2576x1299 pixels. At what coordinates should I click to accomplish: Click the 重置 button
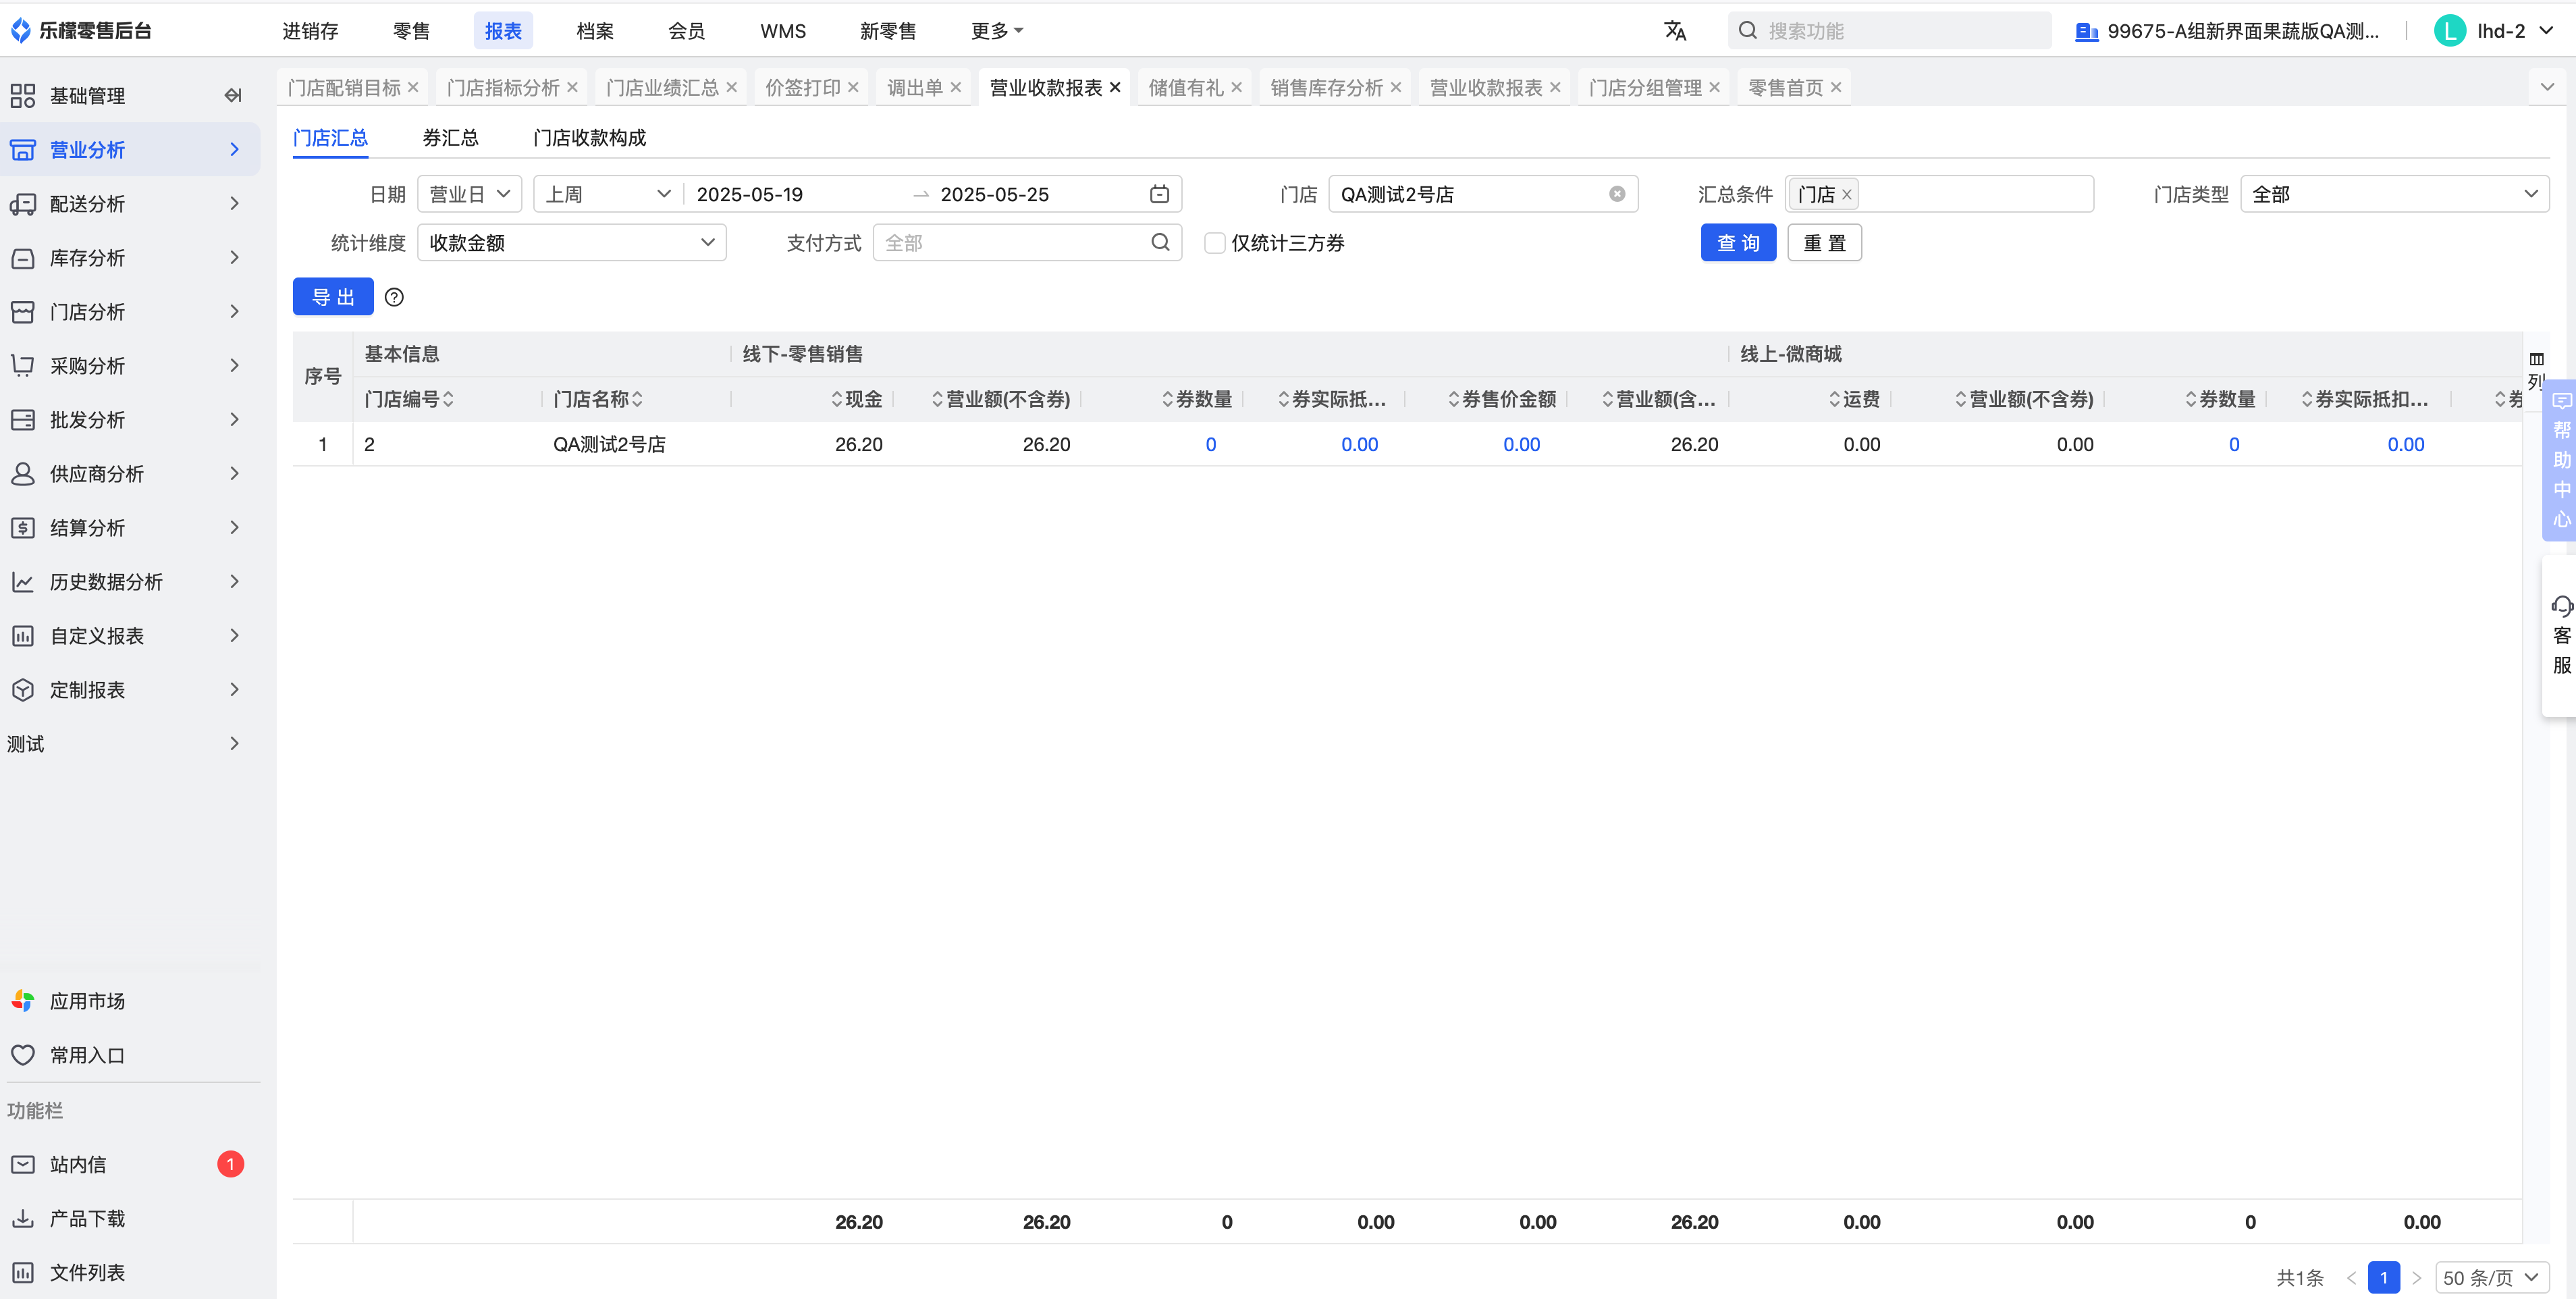tap(1824, 242)
